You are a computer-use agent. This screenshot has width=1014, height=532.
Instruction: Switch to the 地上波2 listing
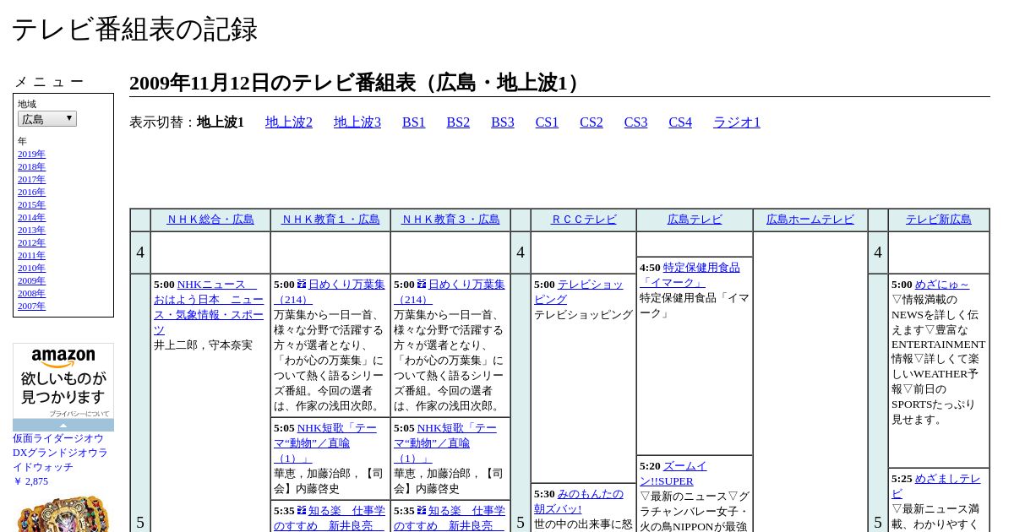click(289, 122)
